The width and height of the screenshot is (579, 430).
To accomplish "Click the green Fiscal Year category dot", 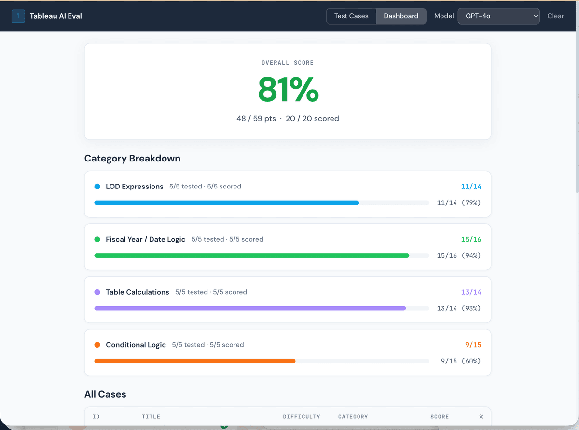I will pyautogui.click(x=98, y=239).
